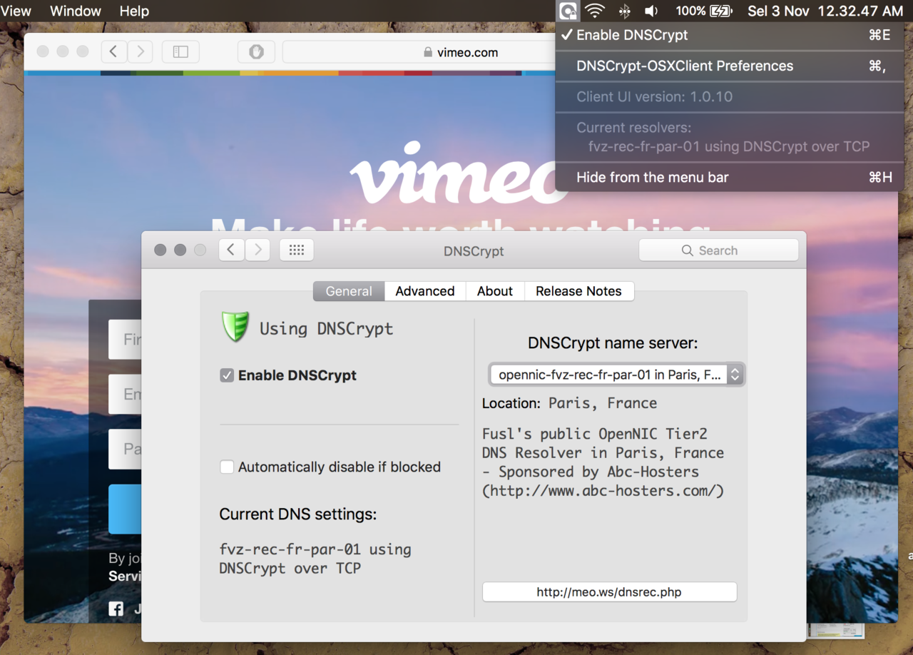Click the first field of Vimeo signup form

[125, 339]
